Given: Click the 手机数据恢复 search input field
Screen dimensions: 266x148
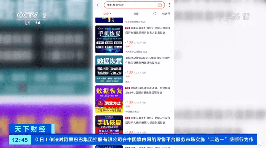Looking at the screenshot, I should (x=131, y=5).
